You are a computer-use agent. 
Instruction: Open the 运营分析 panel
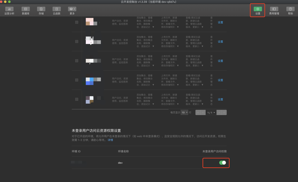tap(9, 10)
